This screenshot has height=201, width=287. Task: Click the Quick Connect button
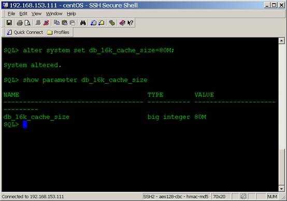[x=25, y=33]
